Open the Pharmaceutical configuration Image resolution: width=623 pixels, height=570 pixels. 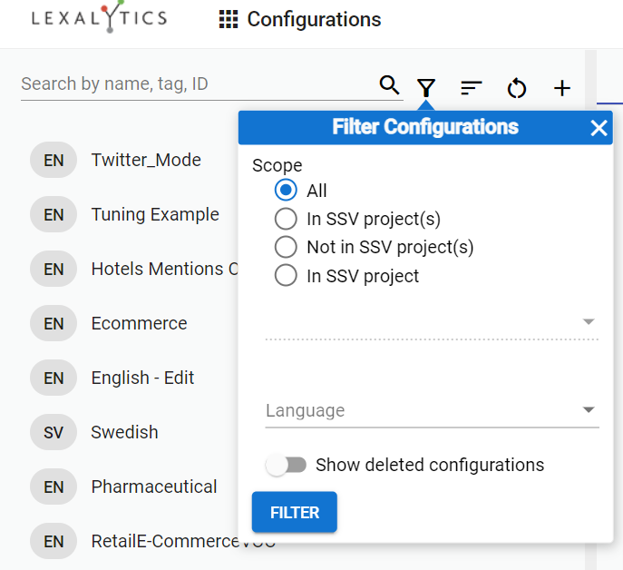point(154,486)
